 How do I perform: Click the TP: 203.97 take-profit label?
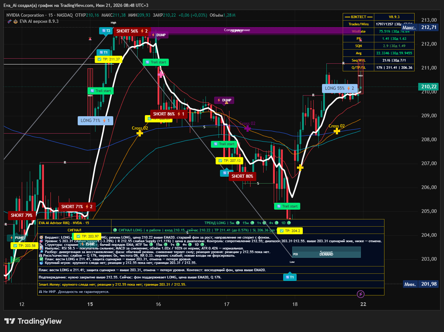pos(87,237)
